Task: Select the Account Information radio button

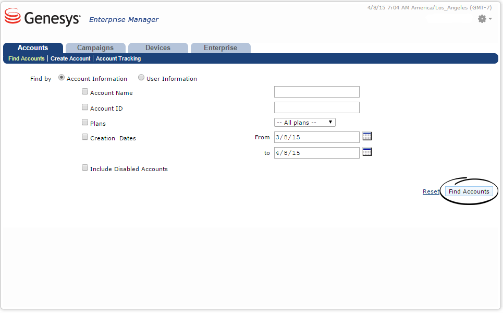Action: [x=62, y=78]
